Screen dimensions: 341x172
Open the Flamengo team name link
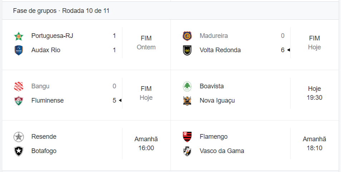[213, 137]
